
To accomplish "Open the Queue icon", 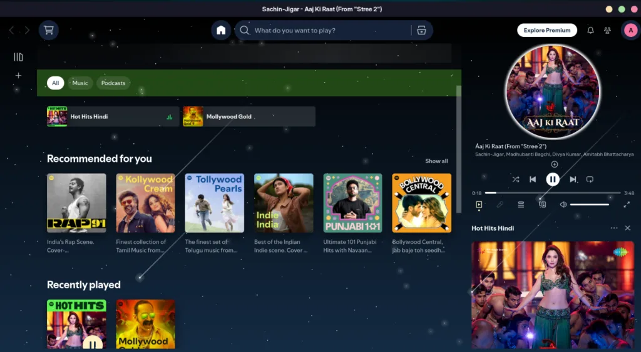I will [x=521, y=204].
